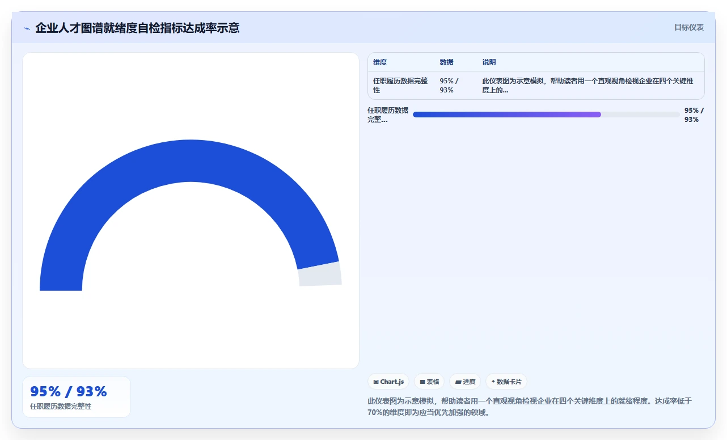Click the progress row label 任职履历数据完整…

[x=388, y=115]
